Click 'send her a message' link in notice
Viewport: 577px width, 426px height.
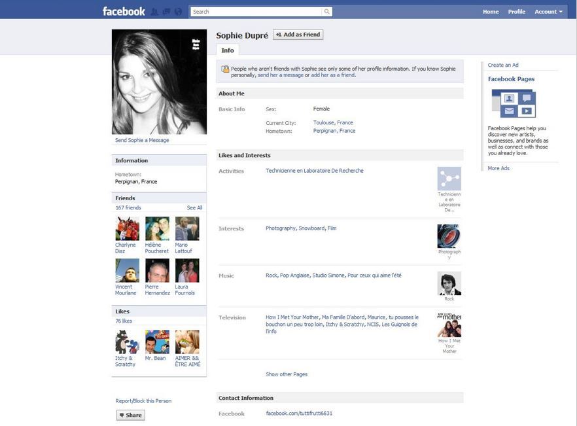(281, 75)
